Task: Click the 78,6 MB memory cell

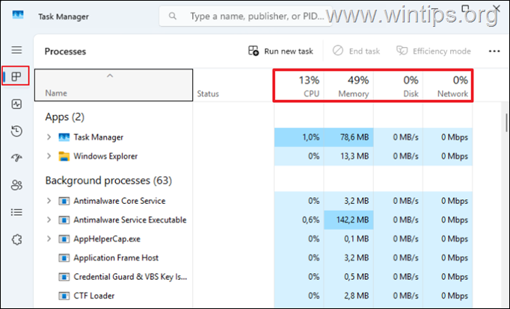Action: 348,137
